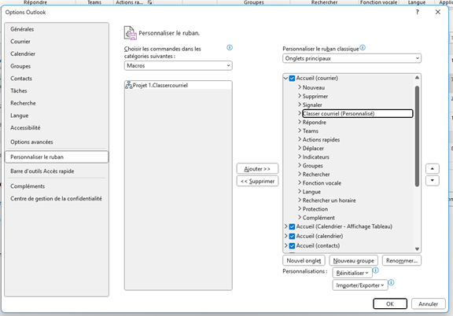
Task: Click the info icon beside command categories
Action: (x=230, y=47)
